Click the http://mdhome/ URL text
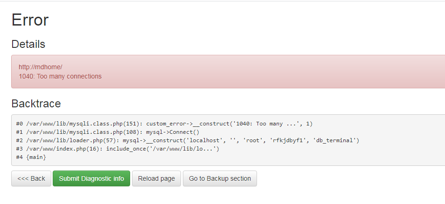 point(40,67)
